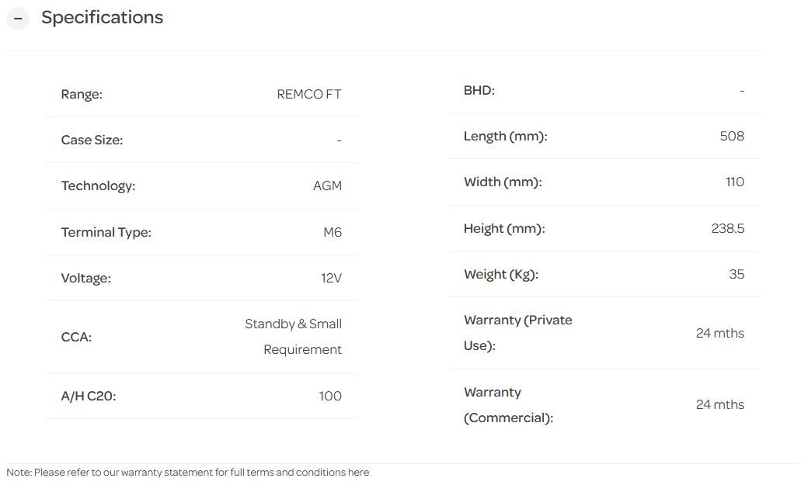
Task: Click the Height value 238.5
Action: pos(727,229)
